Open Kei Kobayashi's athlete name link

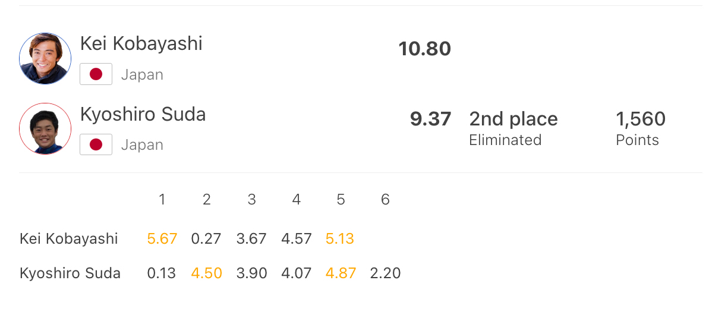[141, 43]
